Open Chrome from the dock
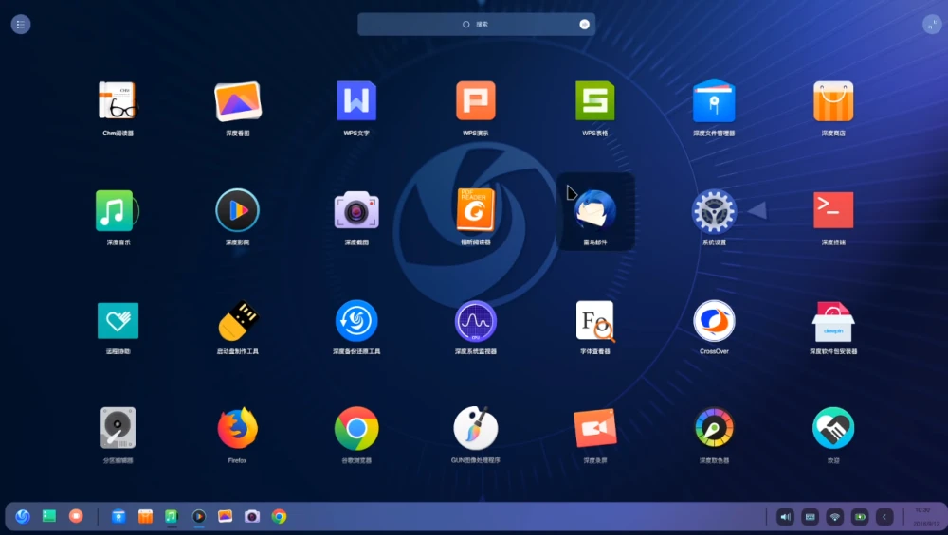This screenshot has width=948, height=535. pyautogui.click(x=279, y=516)
